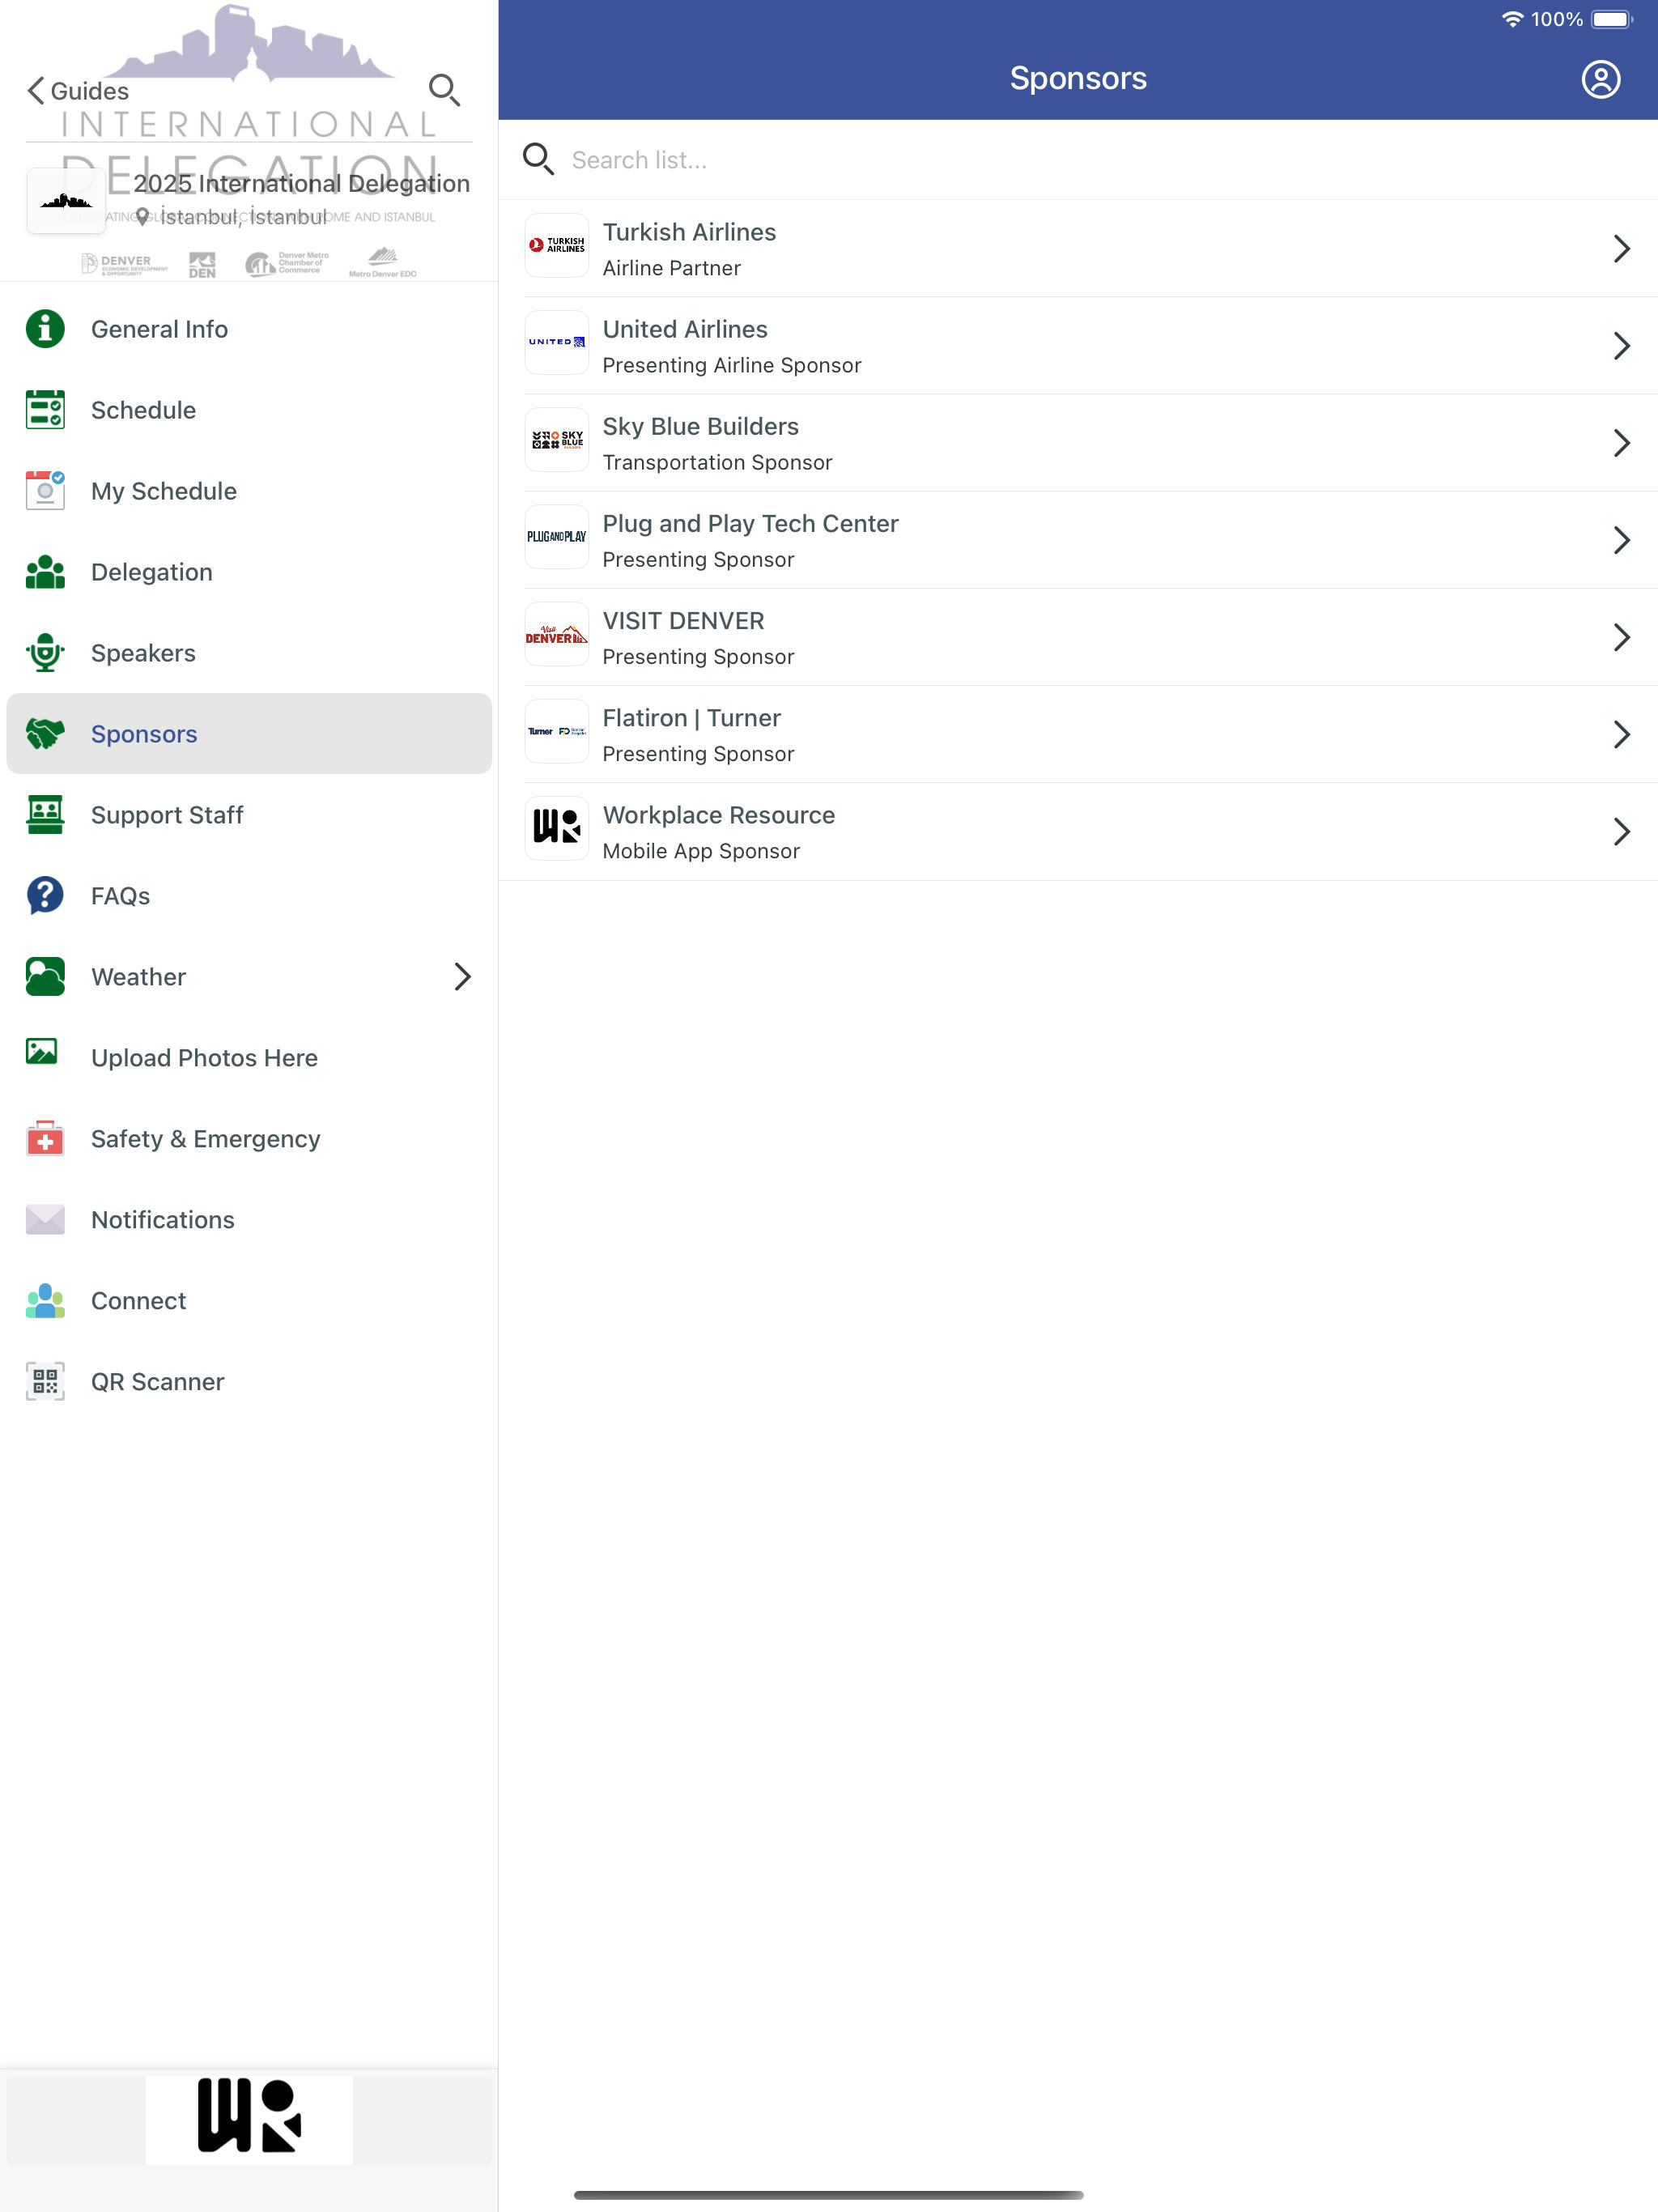
Task: Tap the United Airlines logo
Action: [x=557, y=342]
